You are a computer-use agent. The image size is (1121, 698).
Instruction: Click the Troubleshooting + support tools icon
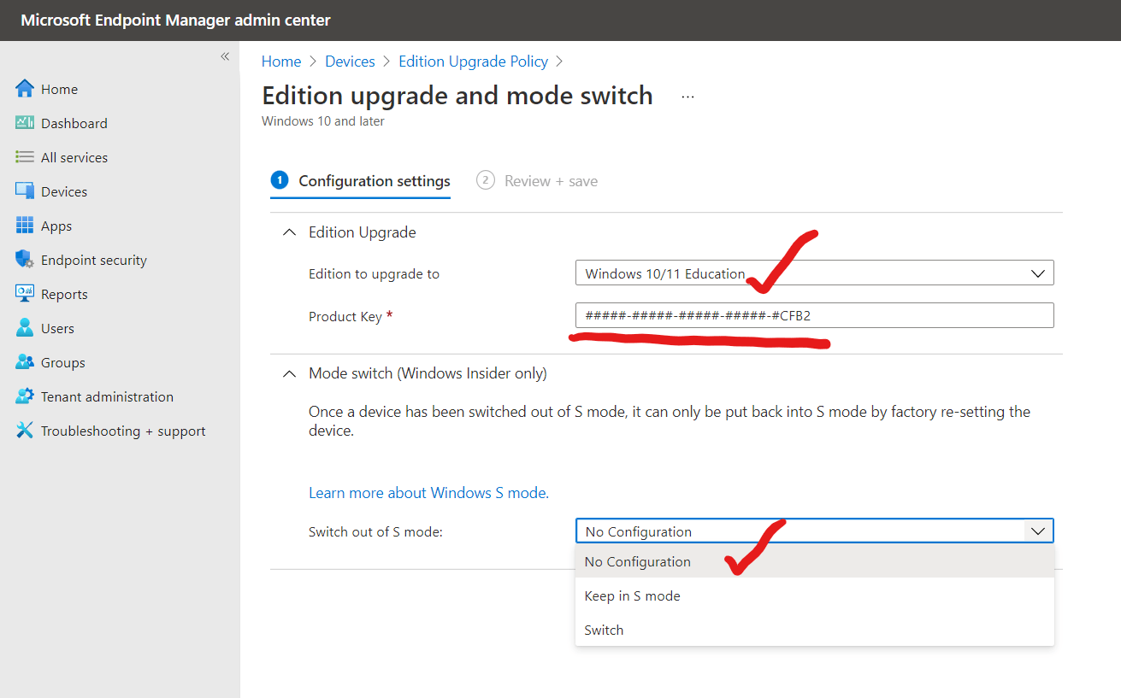coord(25,431)
